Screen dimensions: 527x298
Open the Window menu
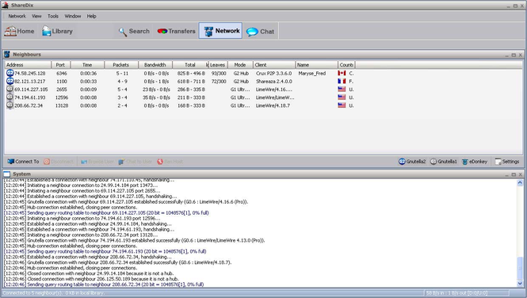[73, 16]
